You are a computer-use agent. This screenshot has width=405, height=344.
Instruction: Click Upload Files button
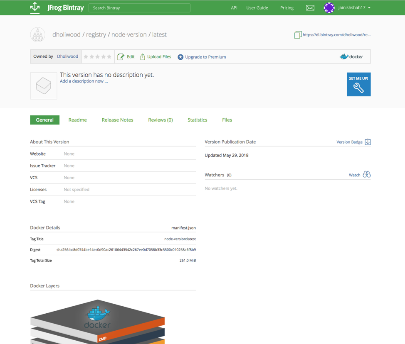click(x=156, y=57)
